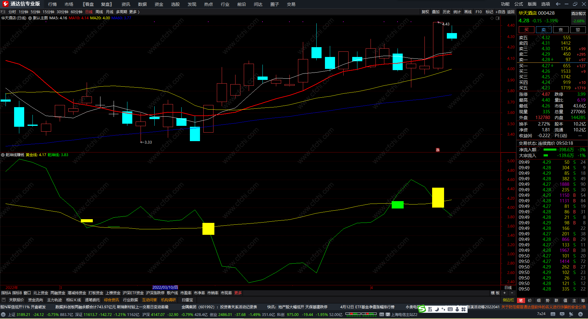Open the 指标B indicator selector
The height and width of the screenshot is (319, 588).
coord(17,293)
